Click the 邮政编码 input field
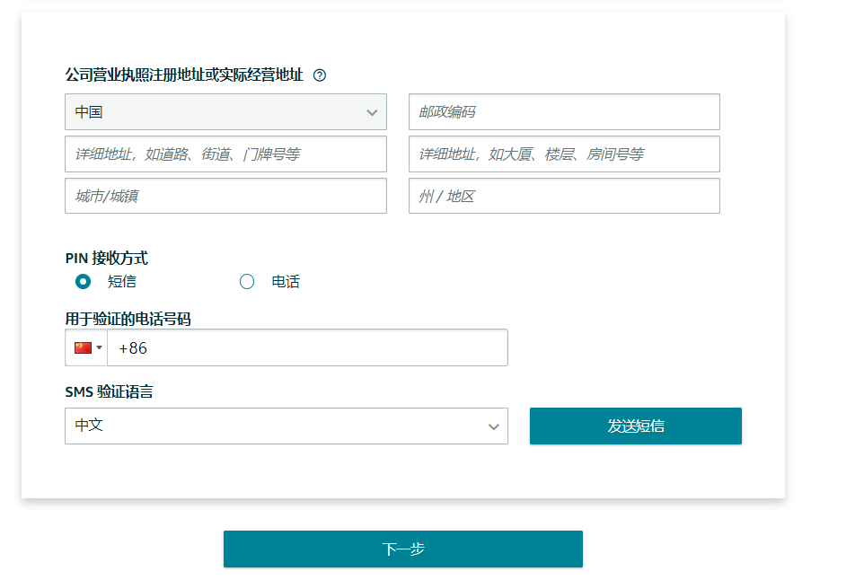864x580 pixels. 564,111
